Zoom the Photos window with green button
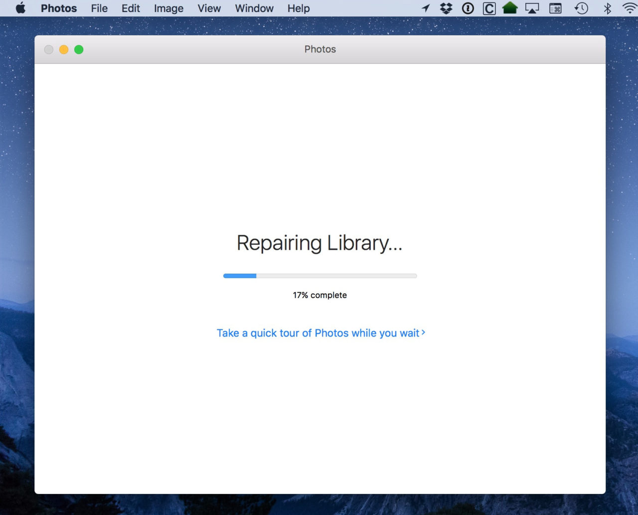Screen dimensions: 638x515 79,49
